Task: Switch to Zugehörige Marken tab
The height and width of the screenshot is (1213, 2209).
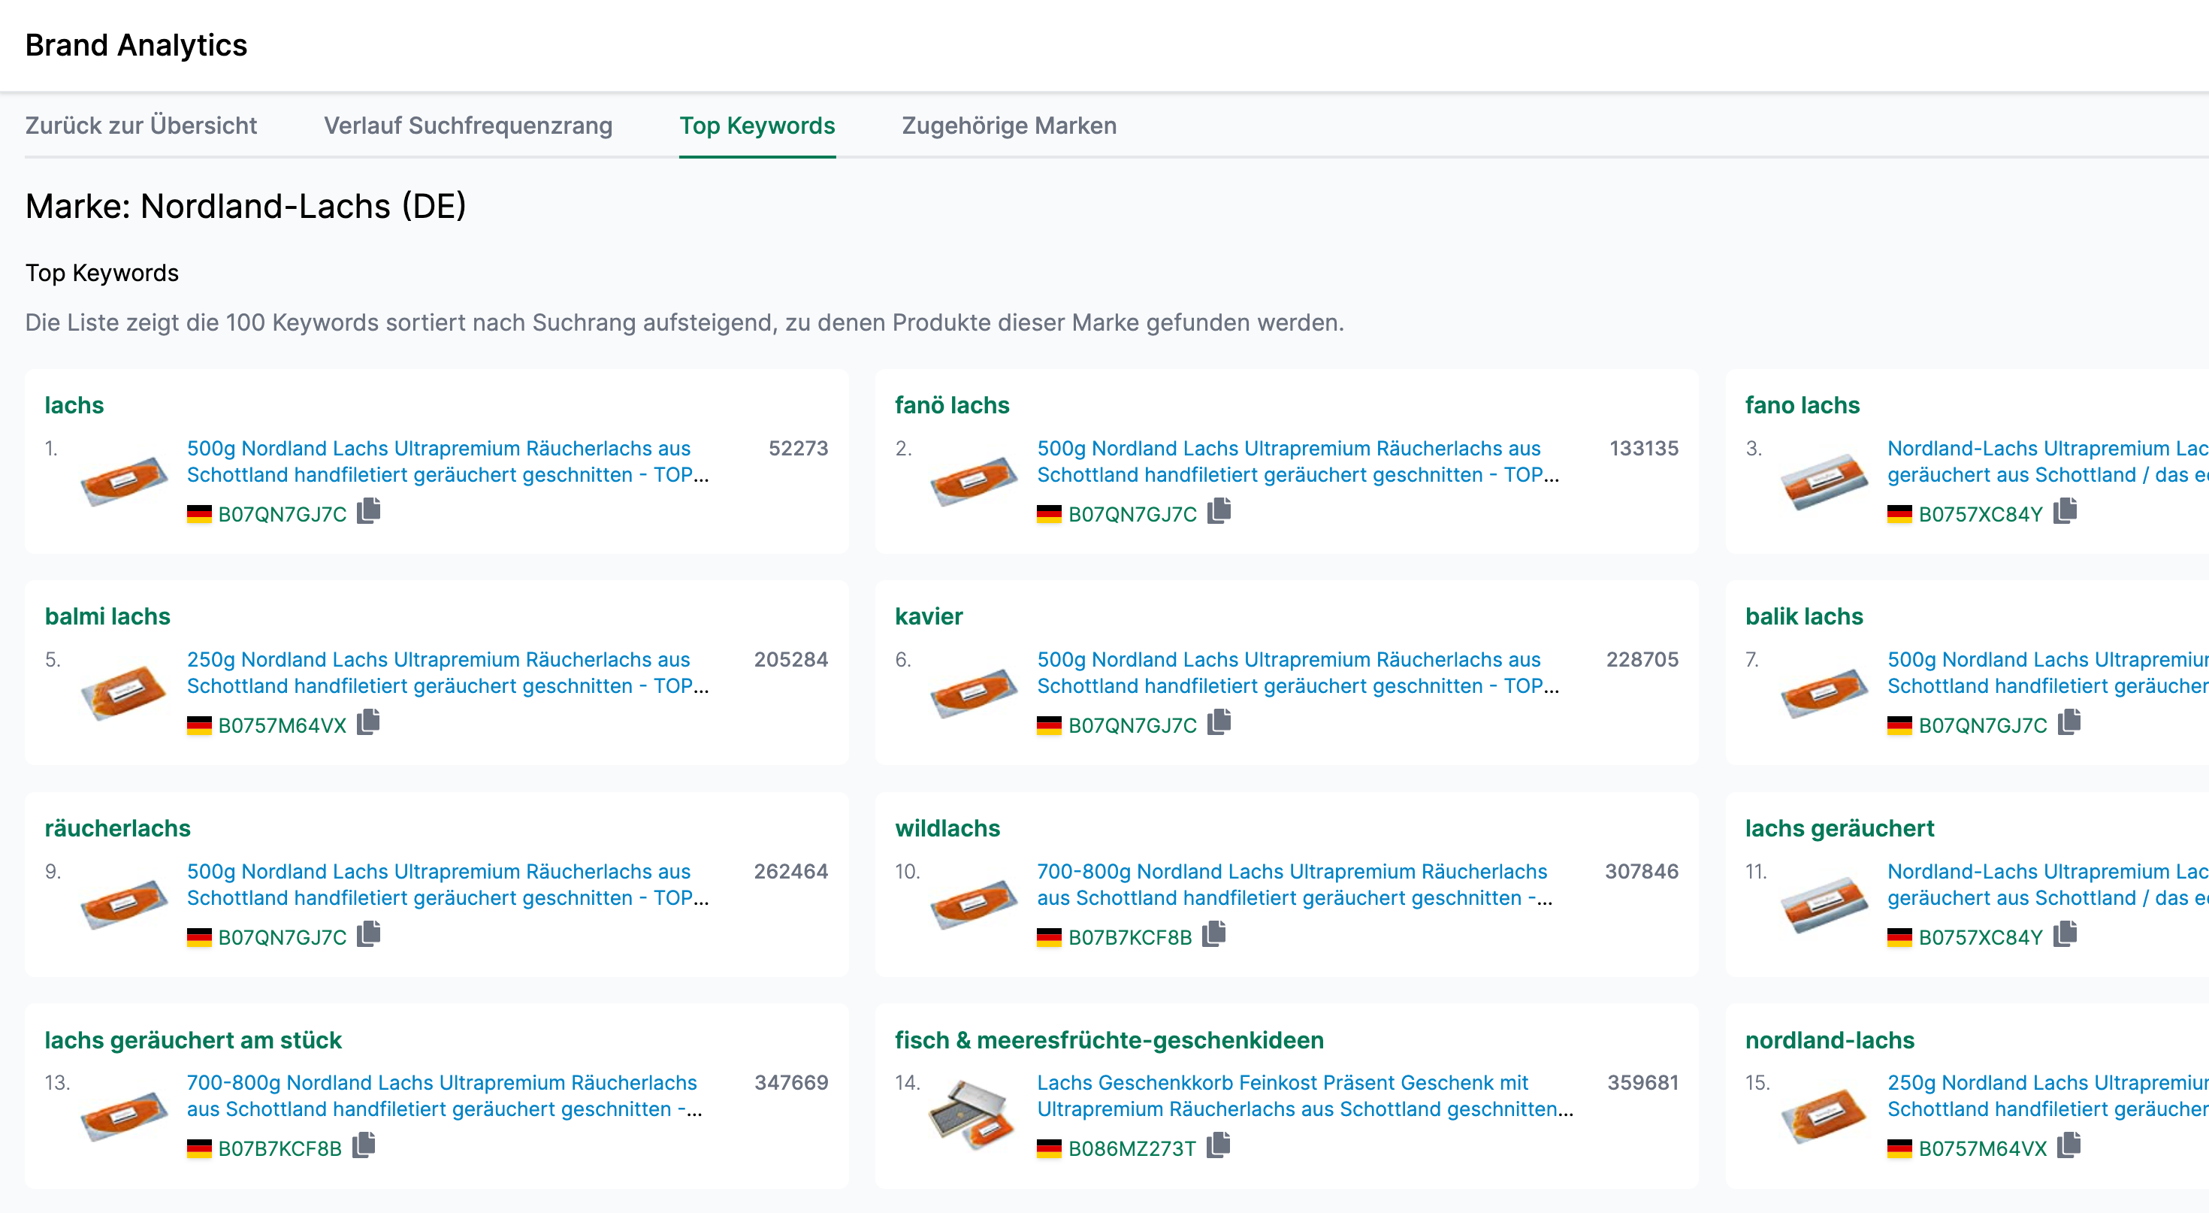Action: point(1008,126)
